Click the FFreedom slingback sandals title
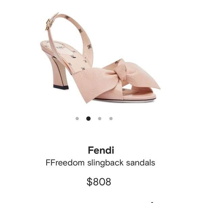This screenshot has height=203, width=201. [100, 163]
